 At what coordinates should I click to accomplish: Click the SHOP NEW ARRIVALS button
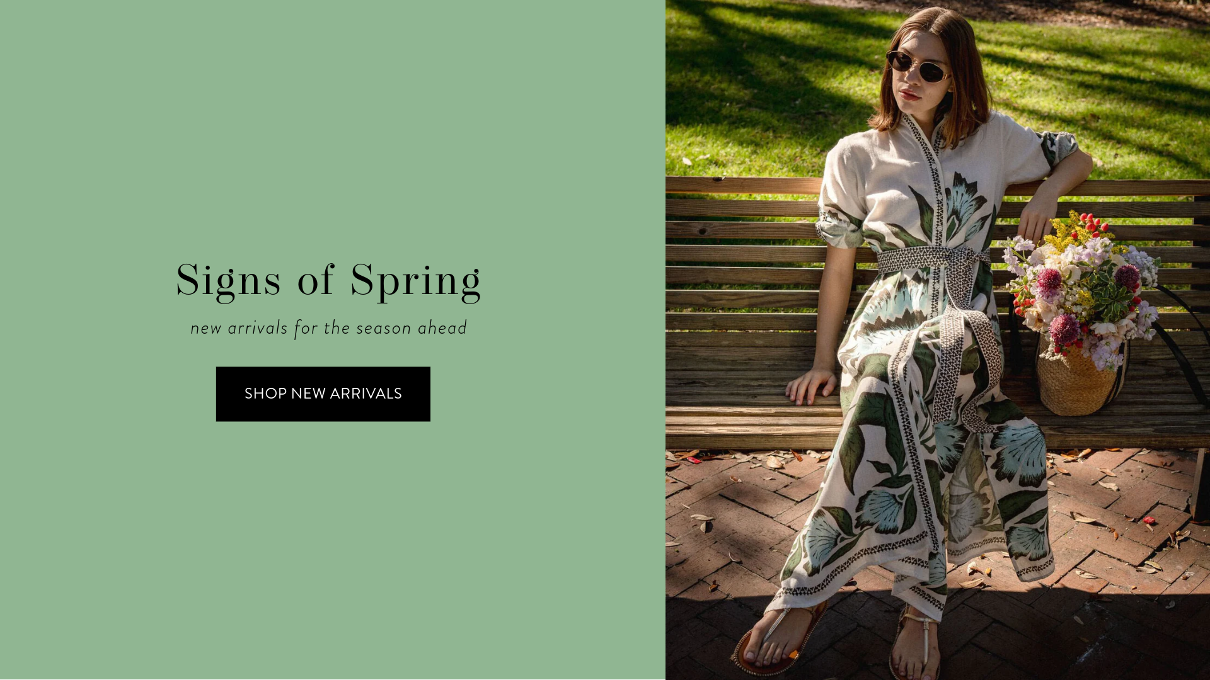[x=323, y=394]
